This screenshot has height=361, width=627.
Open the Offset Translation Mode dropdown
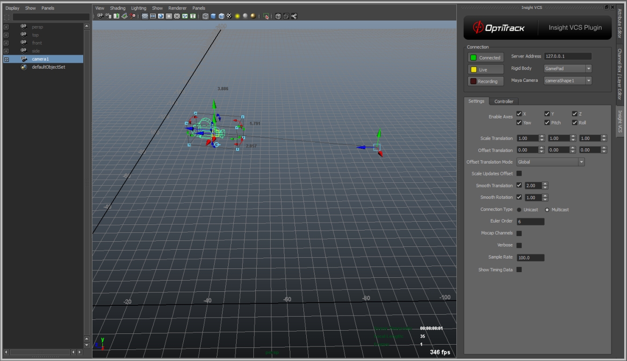[x=550, y=162]
